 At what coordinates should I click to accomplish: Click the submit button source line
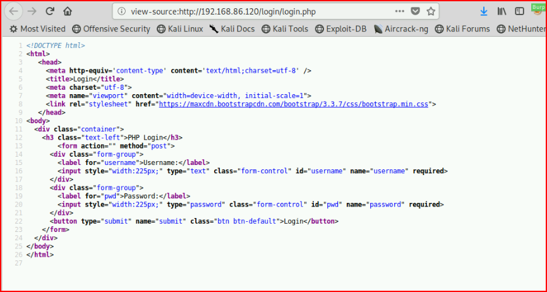pos(195,221)
